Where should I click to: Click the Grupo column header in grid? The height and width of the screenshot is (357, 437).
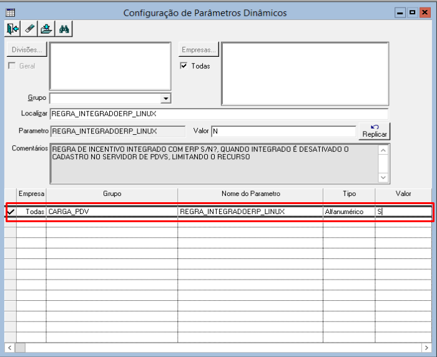(x=112, y=193)
